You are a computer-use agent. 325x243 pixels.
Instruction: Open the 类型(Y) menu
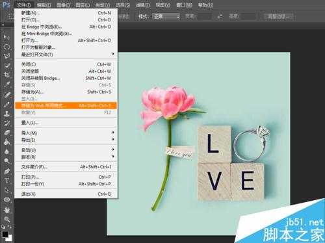click(103, 5)
